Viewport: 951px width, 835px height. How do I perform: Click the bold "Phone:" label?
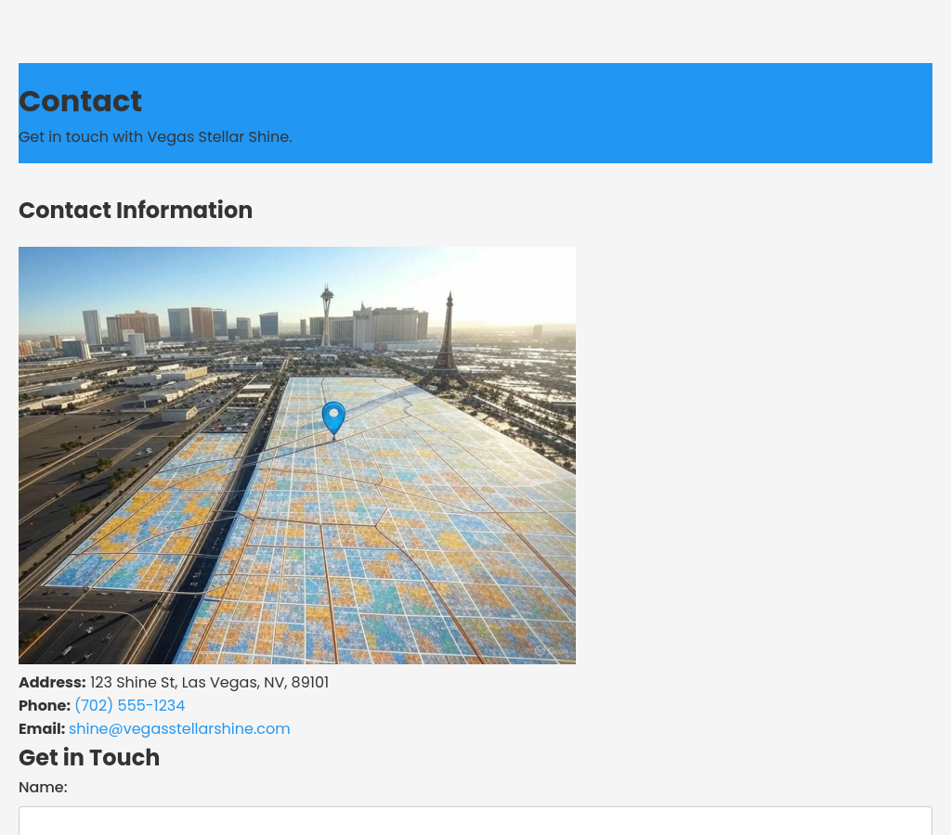point(45,706)
